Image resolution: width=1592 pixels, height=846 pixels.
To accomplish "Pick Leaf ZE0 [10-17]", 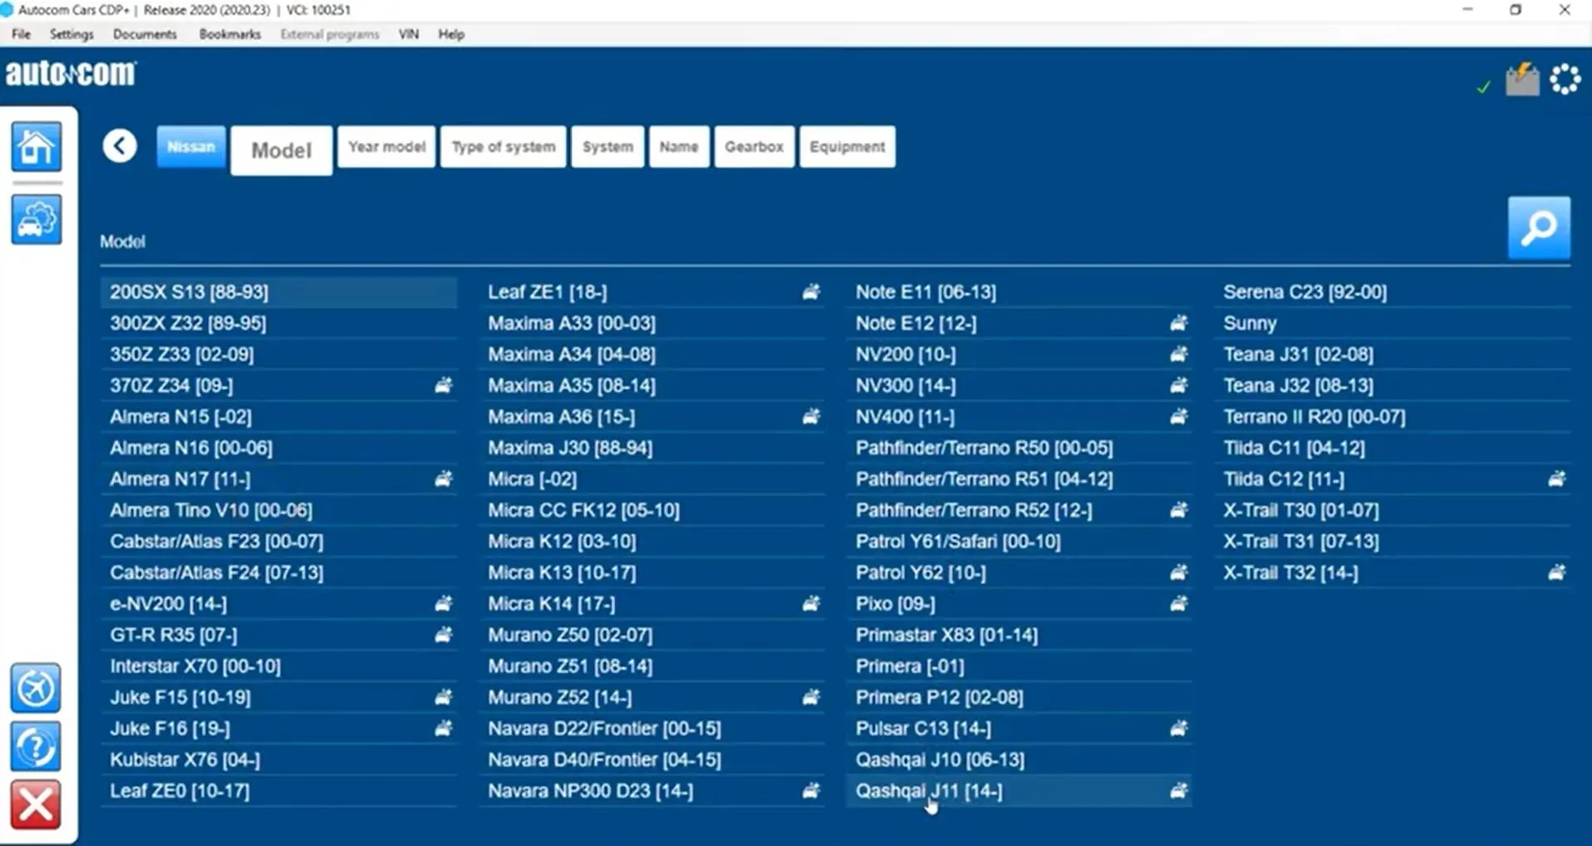I will point(279,791).
